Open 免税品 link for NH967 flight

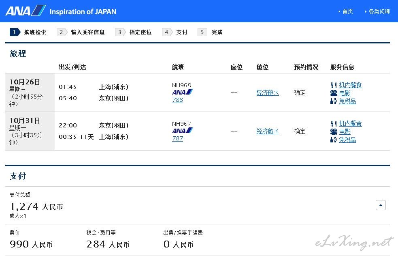click(347, 140)
